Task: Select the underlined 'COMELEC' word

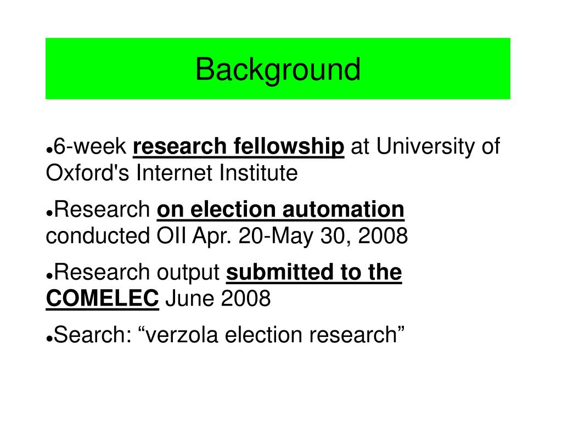Action: (x=103, y=298)
